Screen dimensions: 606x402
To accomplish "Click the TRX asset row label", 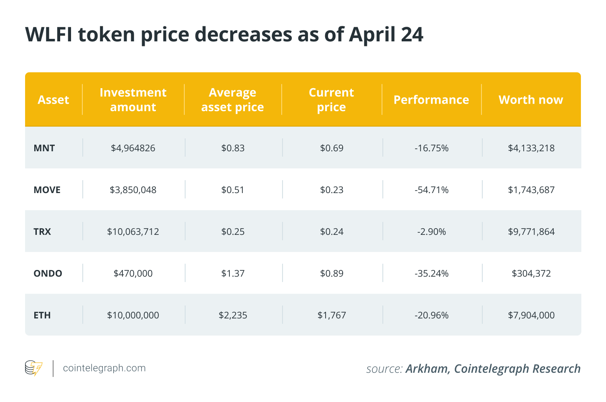I will point(42,232).
